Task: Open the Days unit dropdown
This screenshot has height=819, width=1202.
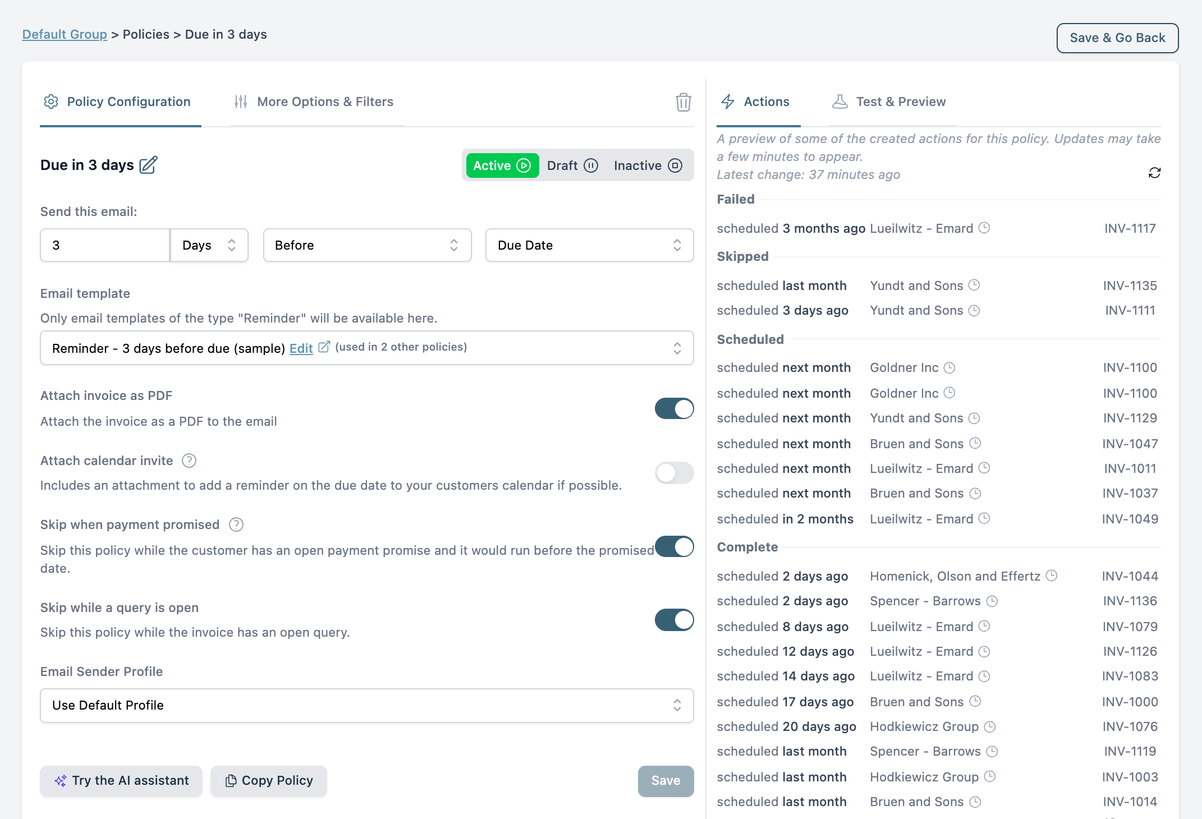Action: click(209, 245)
